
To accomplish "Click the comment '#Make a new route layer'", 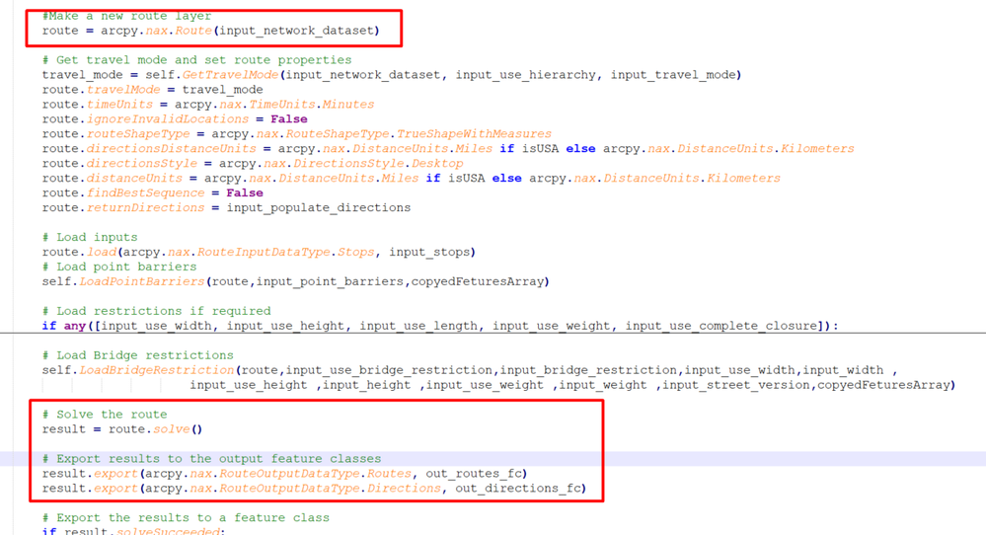I will (126, 16).
